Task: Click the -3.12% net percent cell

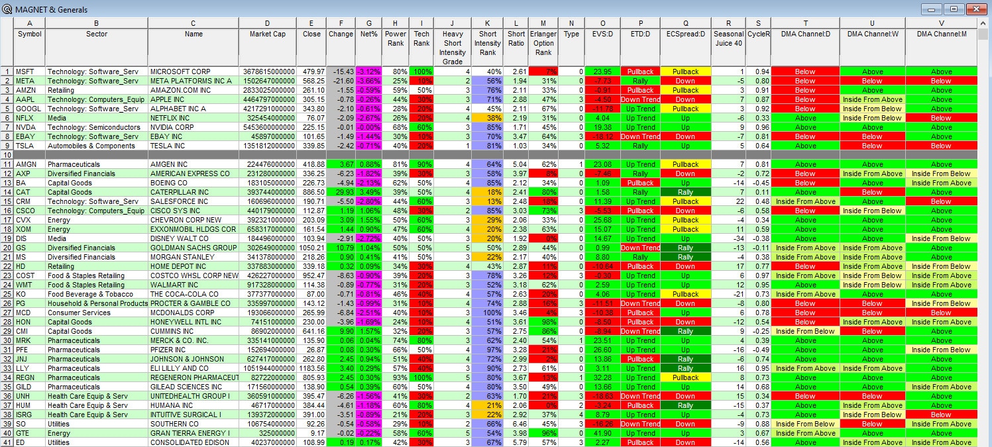Action: click(x=369, y=71)
